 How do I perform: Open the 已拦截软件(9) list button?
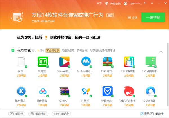38,114
